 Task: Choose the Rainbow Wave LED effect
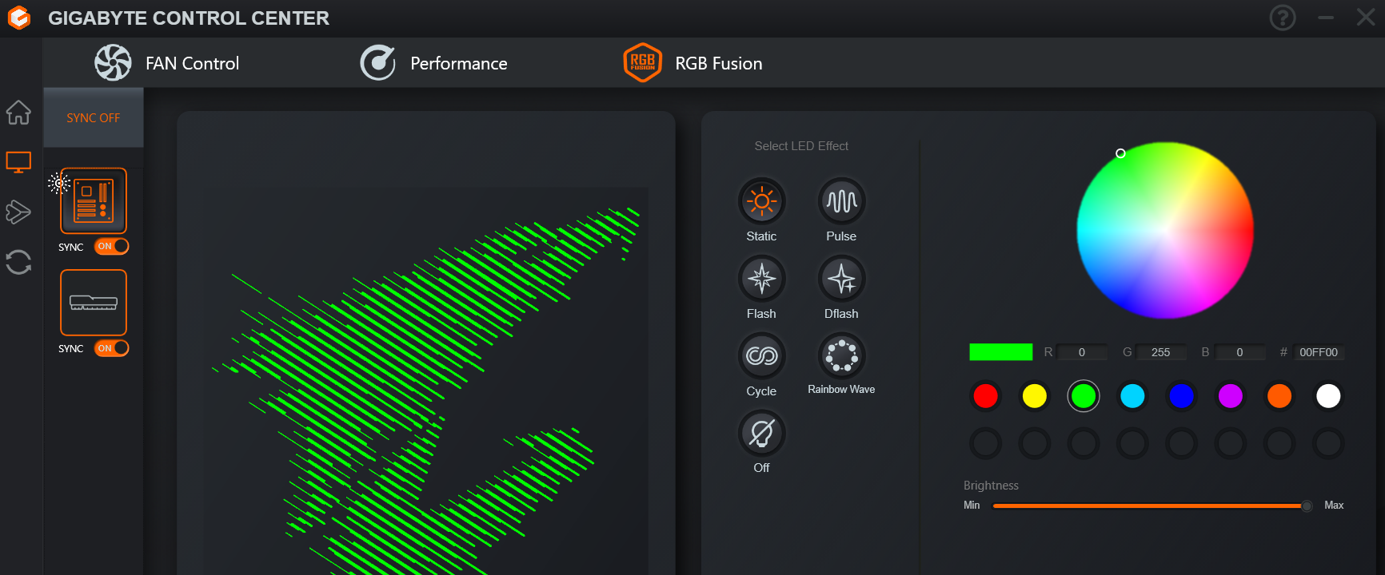tap(841, 355)
